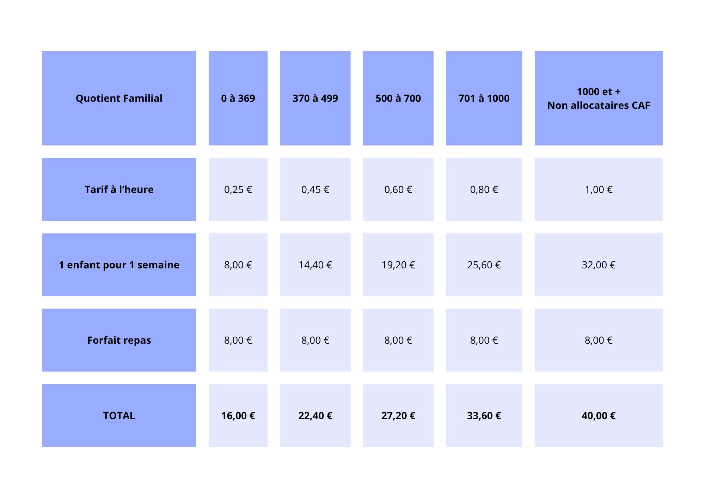Select the 16,00 € total cell
The width and height of the screenshot is (705, 498).
point(238,416)
